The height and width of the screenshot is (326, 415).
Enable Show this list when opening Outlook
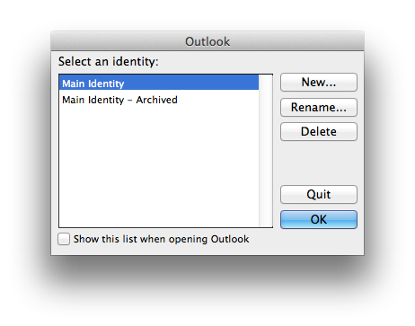64,239
